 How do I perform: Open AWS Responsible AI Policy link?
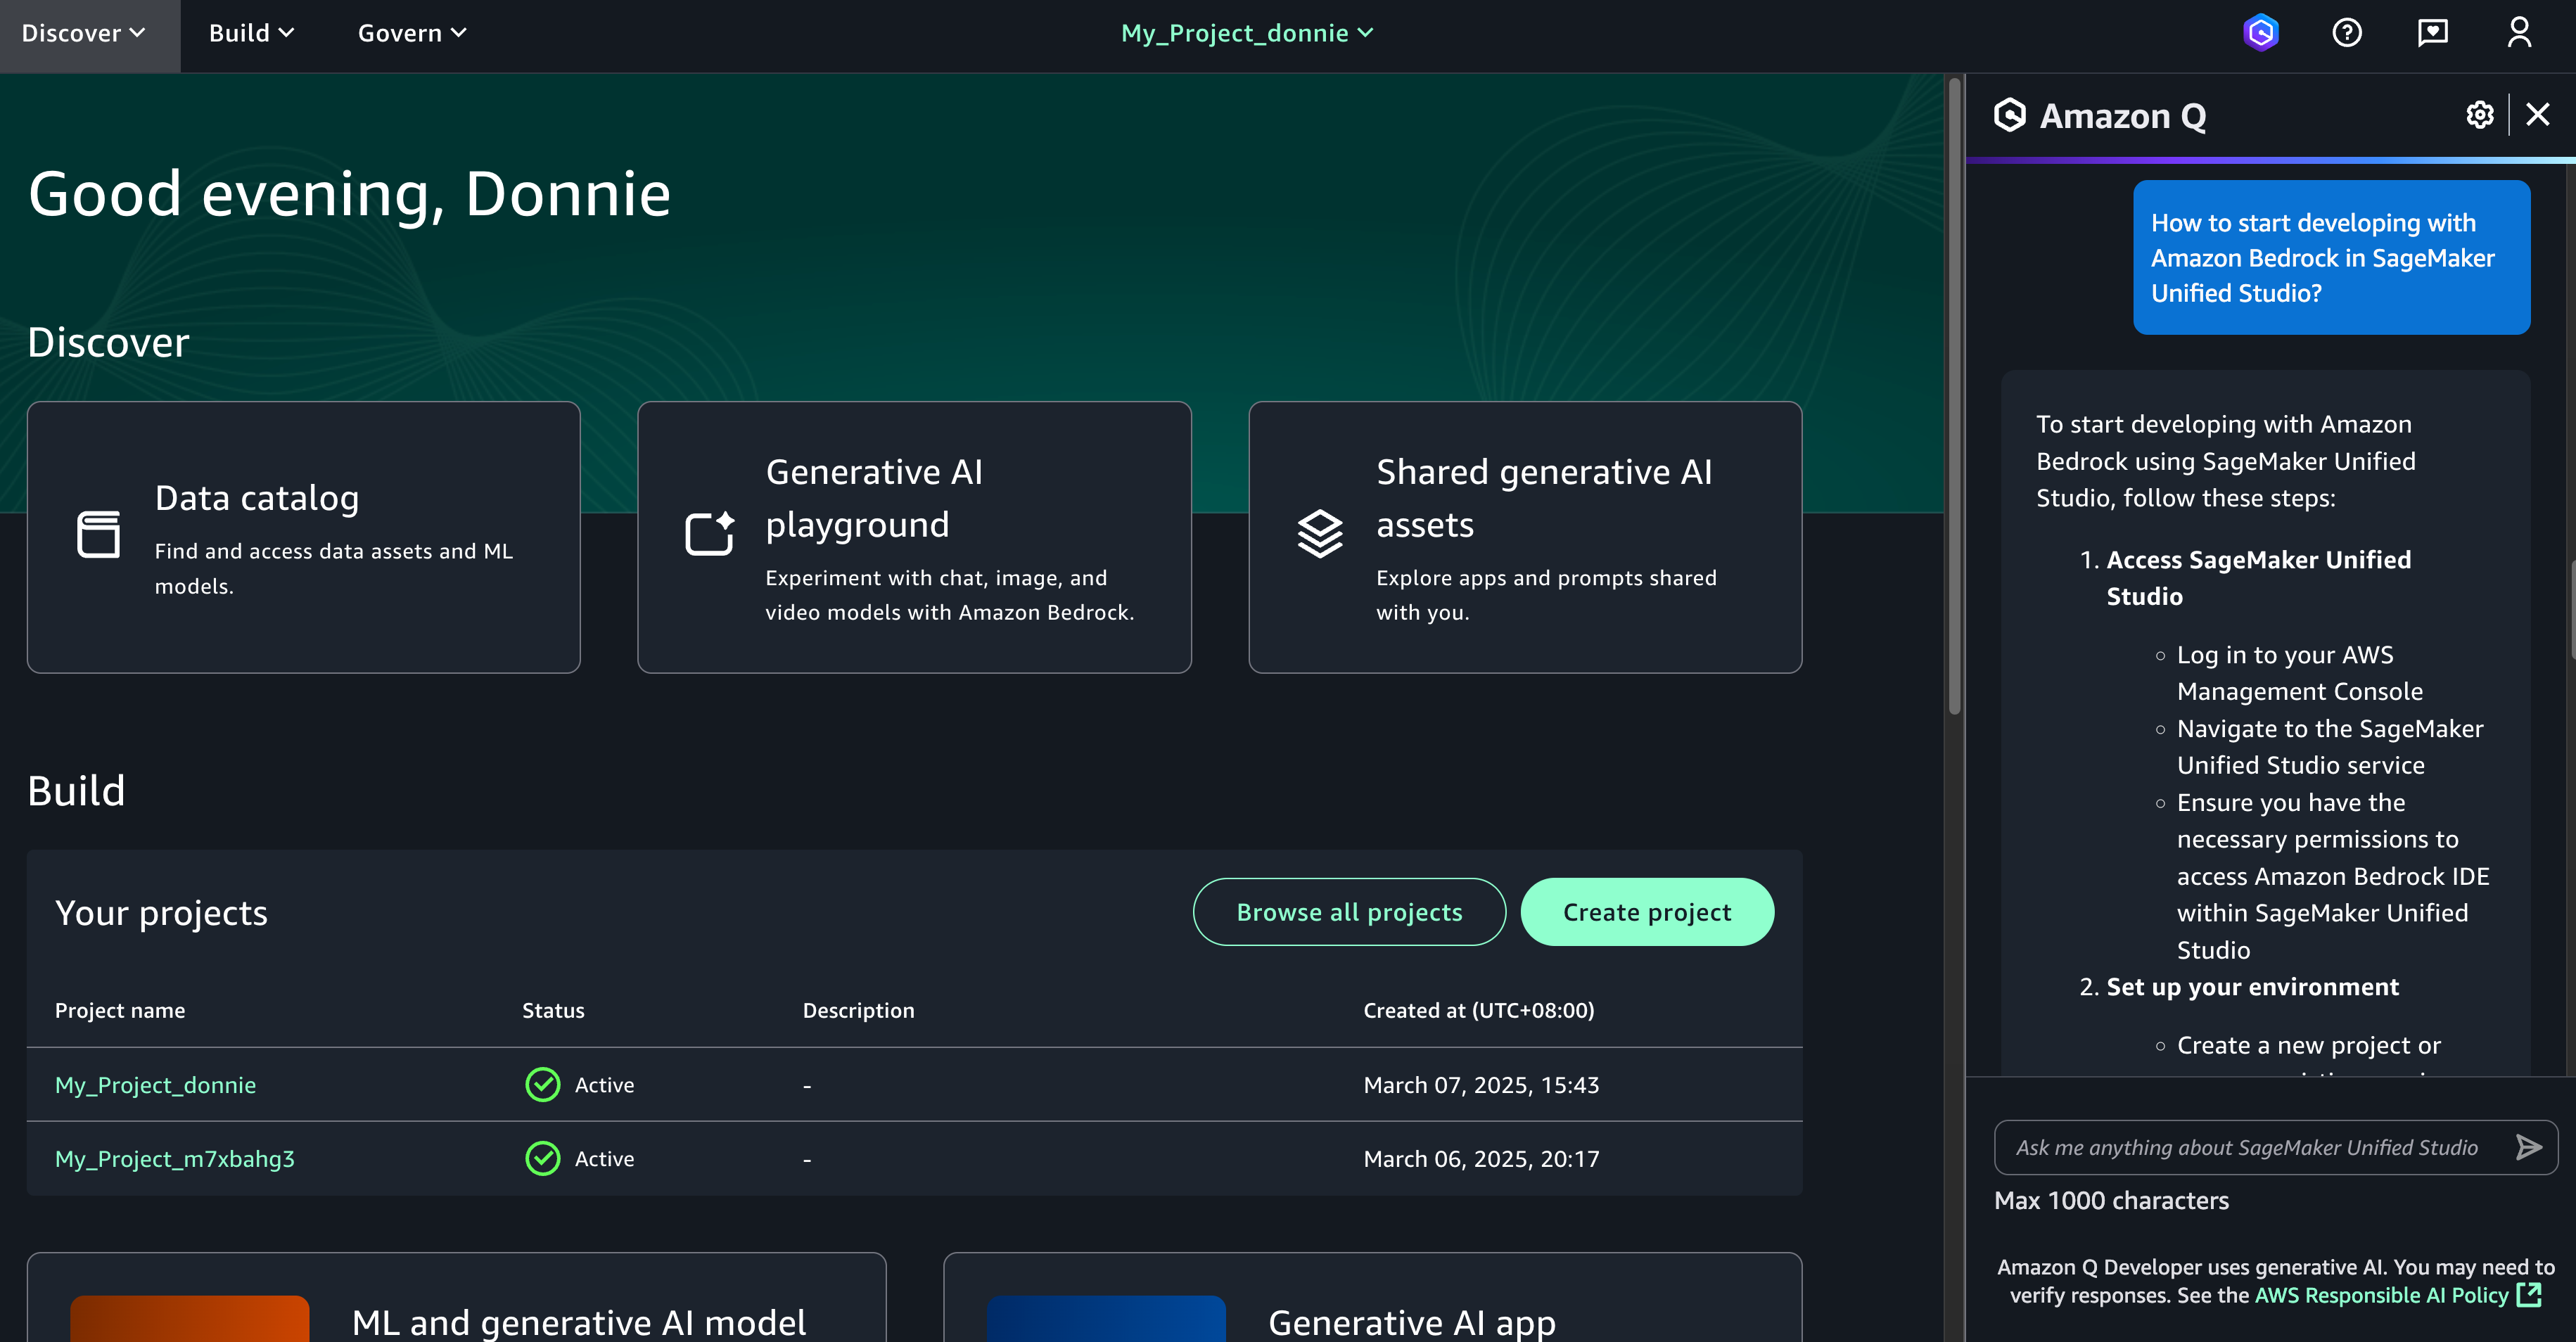(2381, 1295)
